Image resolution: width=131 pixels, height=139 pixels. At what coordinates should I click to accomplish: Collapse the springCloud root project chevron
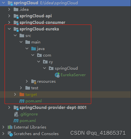click(x=4, y=3)
